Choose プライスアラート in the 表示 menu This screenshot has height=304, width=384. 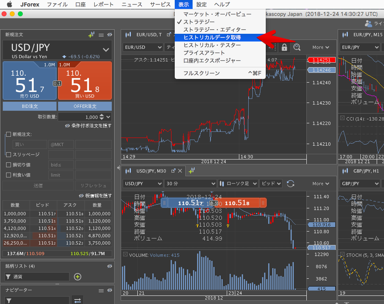[x=204, y=53]
